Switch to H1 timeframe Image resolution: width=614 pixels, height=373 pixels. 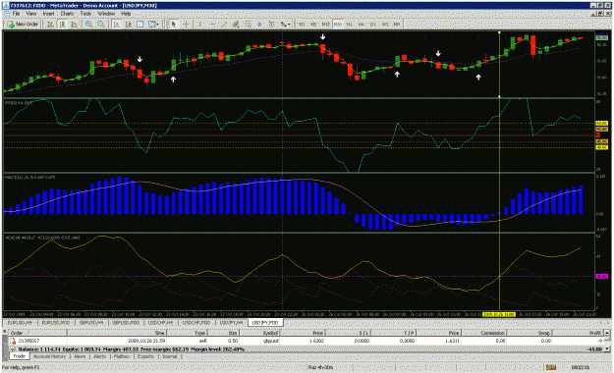coord(350,25)
